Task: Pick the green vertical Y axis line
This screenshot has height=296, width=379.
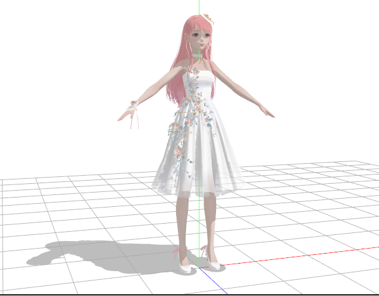Action: (199, 7)
